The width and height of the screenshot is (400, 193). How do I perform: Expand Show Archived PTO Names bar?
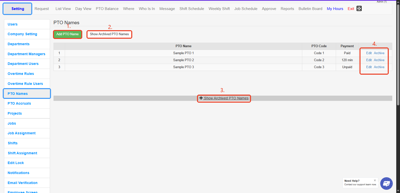(x=224, y=98)
